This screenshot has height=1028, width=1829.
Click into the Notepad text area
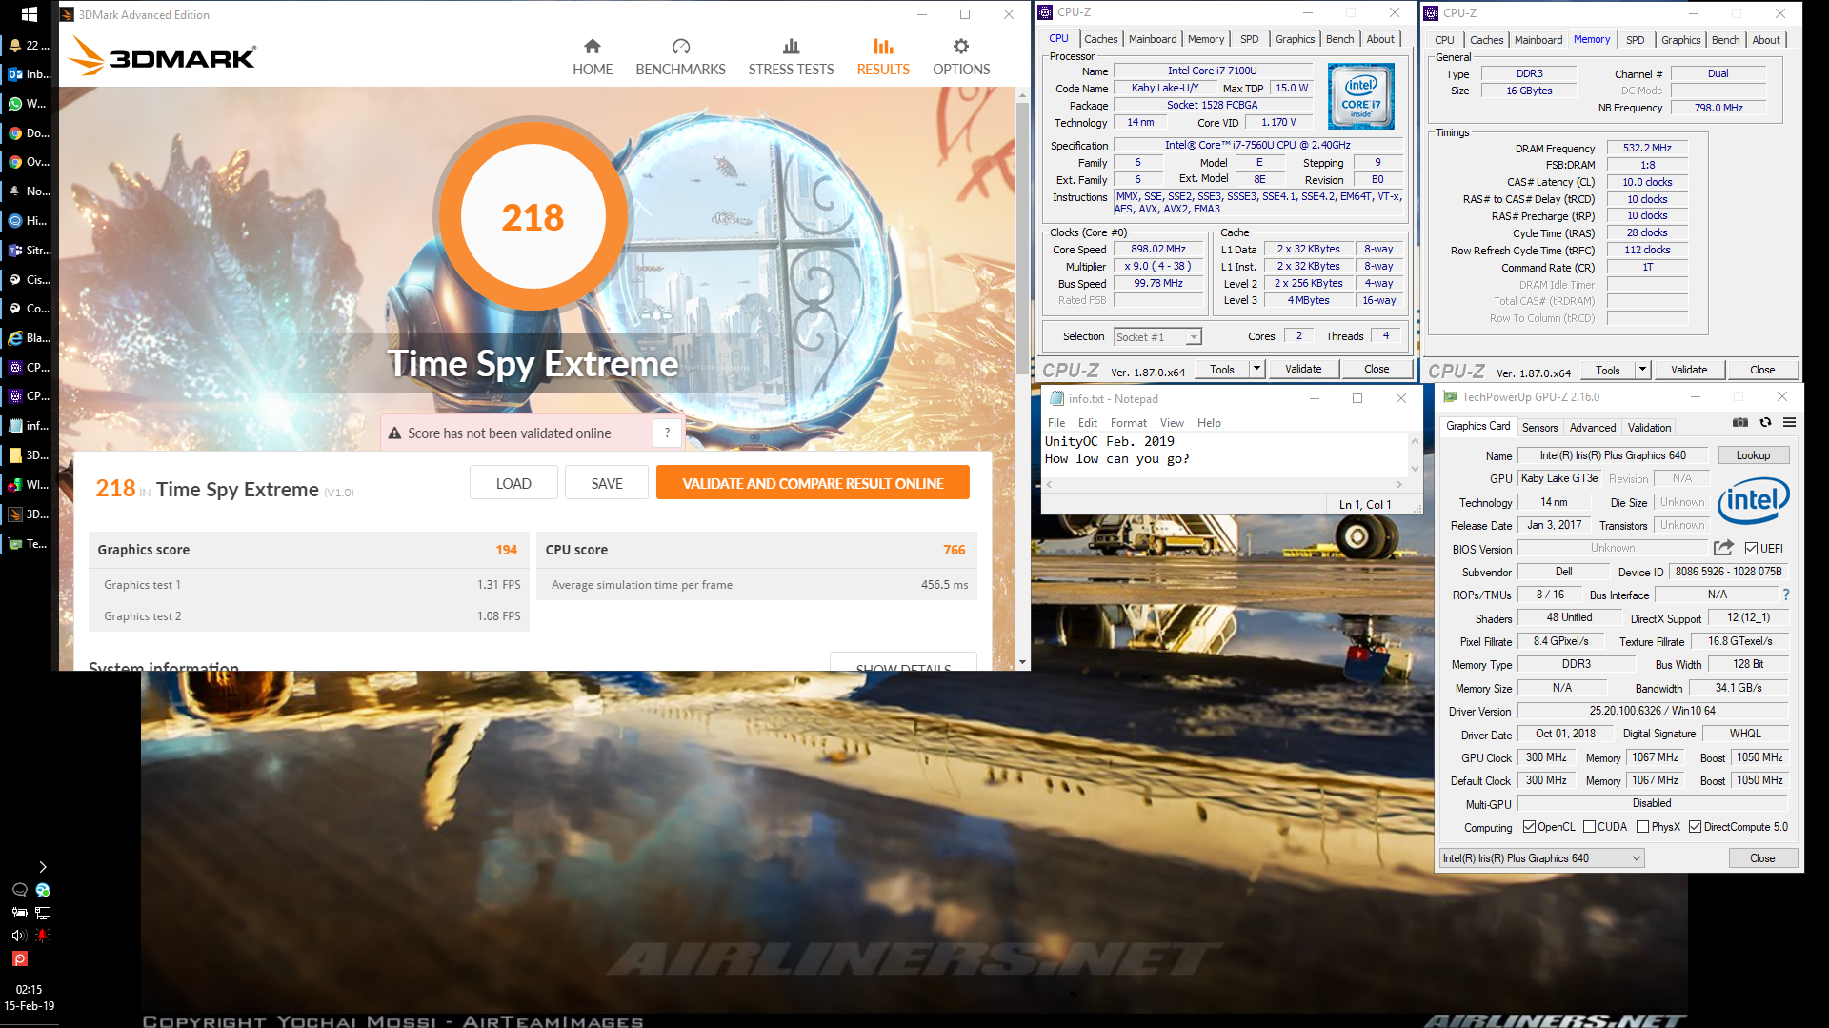1224,454
